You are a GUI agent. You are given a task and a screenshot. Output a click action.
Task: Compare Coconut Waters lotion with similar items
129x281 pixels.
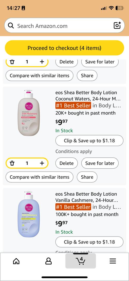coord(39,177)
